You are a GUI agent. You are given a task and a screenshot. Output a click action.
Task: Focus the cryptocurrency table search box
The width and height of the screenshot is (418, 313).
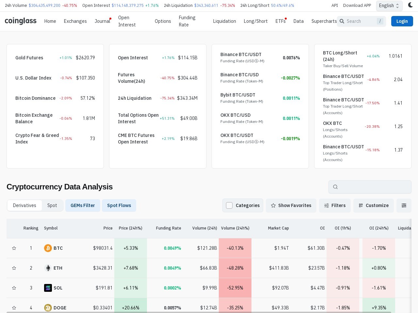[x=370, y=187]
